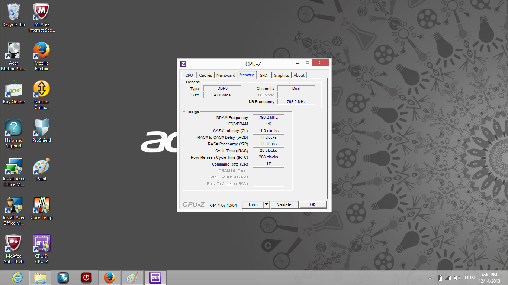Open McAfee Internet Security desktop shortcut
The width and height of the screenshot is (508, 285).
pyautogui.click(x=42, y=15)
